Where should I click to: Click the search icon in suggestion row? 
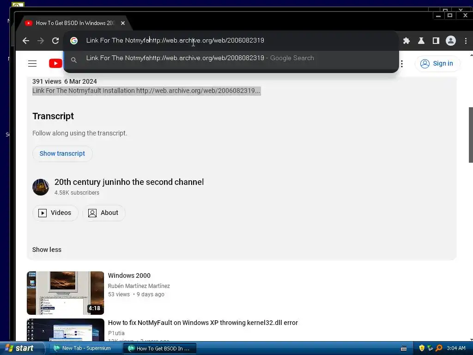[x=73, y=60]
